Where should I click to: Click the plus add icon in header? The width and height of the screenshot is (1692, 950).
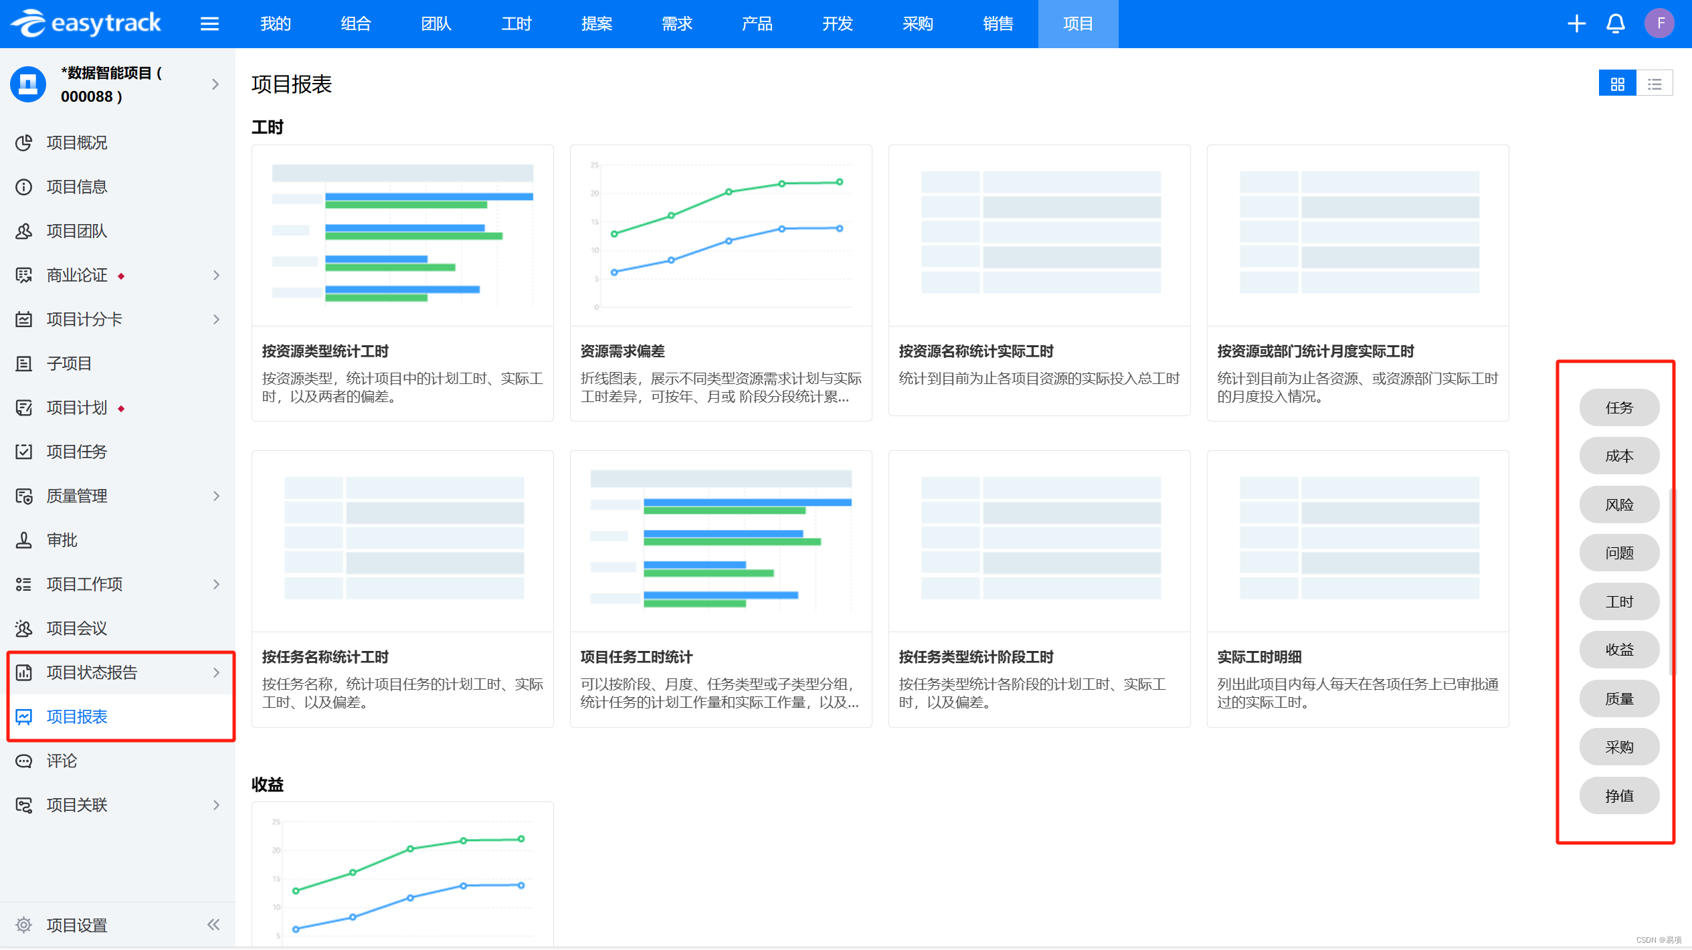click(x=1576, y=24)
